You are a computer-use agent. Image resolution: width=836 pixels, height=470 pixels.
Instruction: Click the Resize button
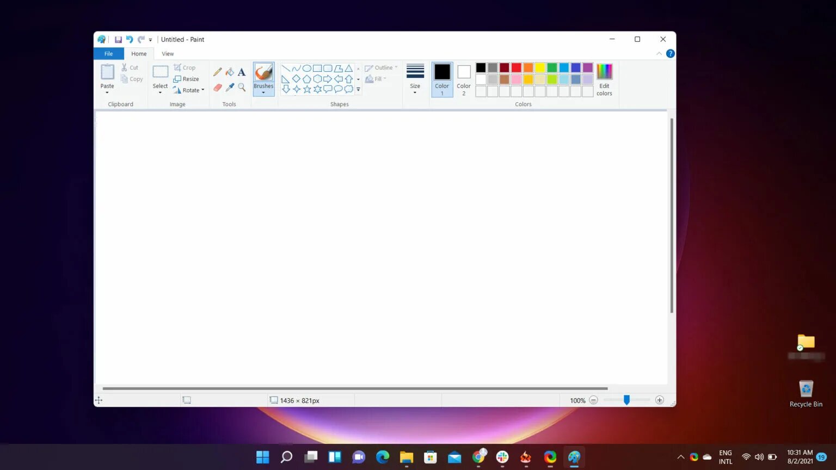186,79
